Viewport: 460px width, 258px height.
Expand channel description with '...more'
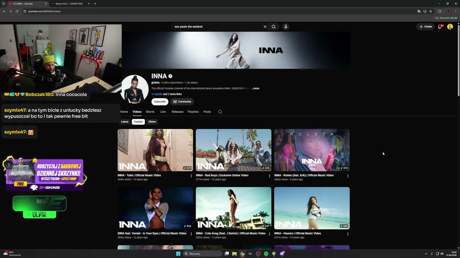tap(255, 89)
